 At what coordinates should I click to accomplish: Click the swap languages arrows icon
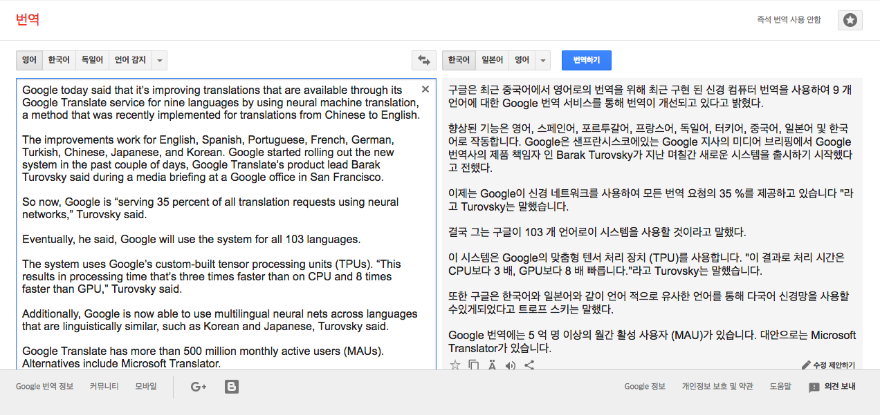[x=423, y=60]
